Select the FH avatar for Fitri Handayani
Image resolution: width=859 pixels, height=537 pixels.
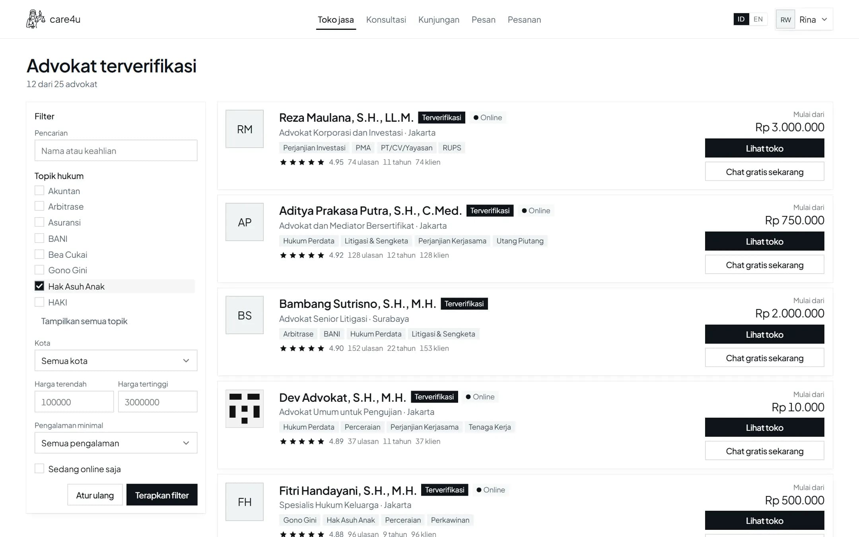click(245, 502)
